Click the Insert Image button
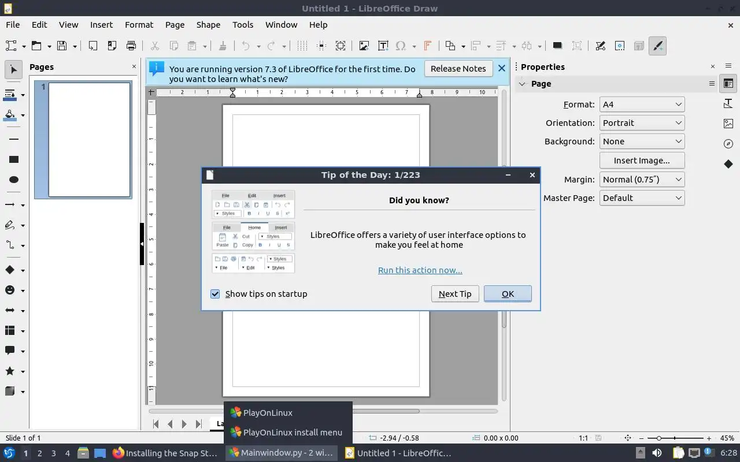Viewport: 740px width, 462px height. [x=642, y=161]
